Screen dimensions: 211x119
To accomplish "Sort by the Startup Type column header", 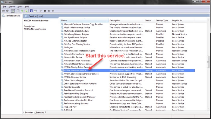I will (x=163, y=20).
